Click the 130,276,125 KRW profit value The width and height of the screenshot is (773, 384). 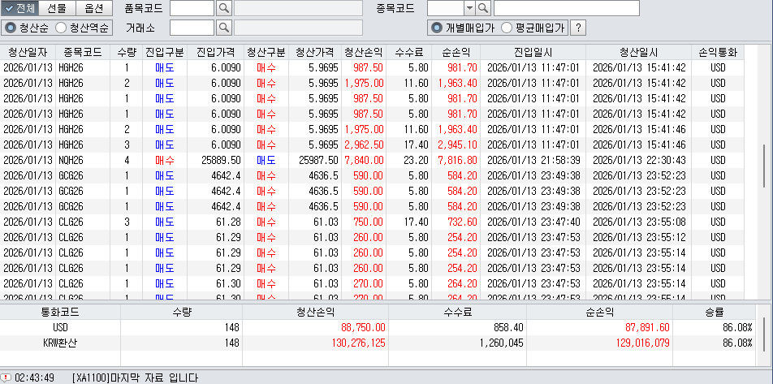(357, 343)
